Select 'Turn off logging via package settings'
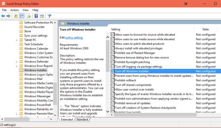Viewport: 221px width, 128px height. pyautogui.click(x=138, y=67)
